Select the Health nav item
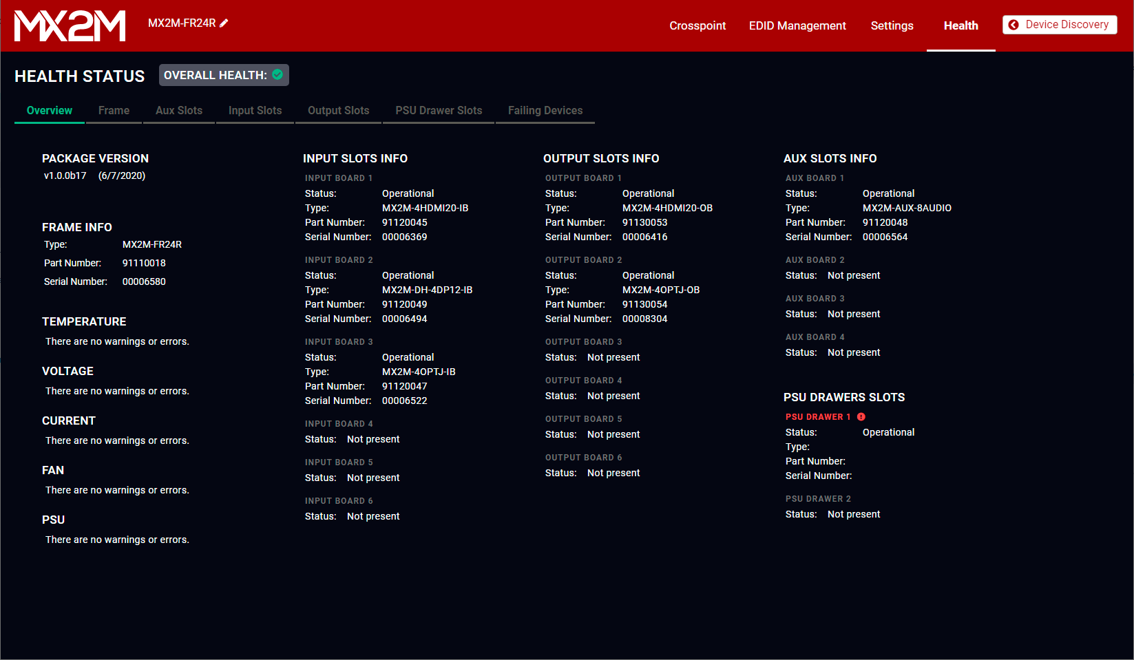 (x=960, y=25)
